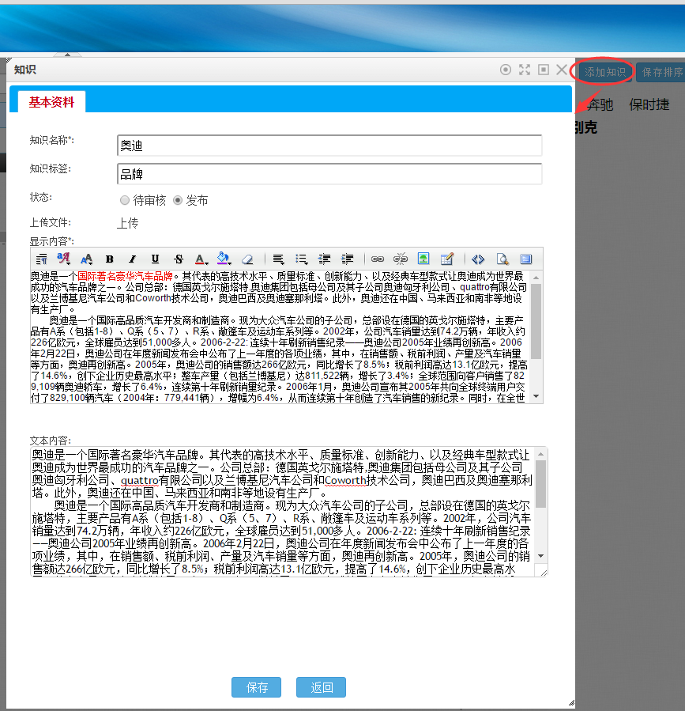Open the font color picker

pyautogui.click(x=201, y=259)
